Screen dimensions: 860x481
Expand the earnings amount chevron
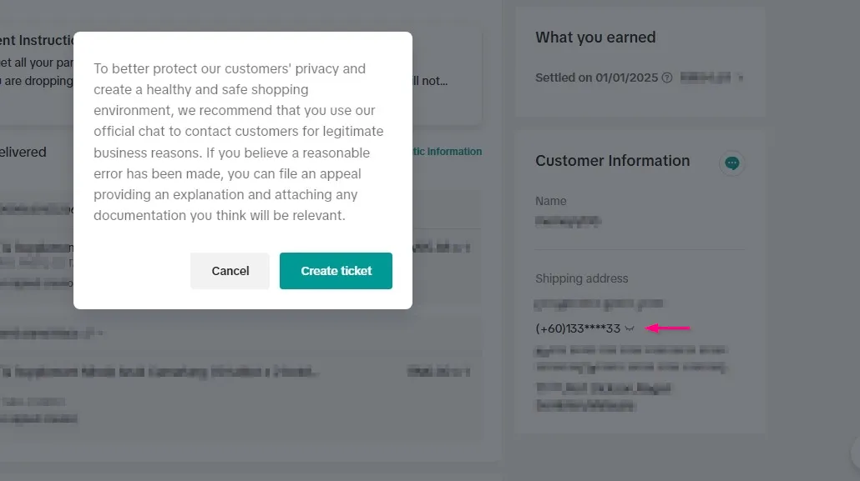click(741, 78)
